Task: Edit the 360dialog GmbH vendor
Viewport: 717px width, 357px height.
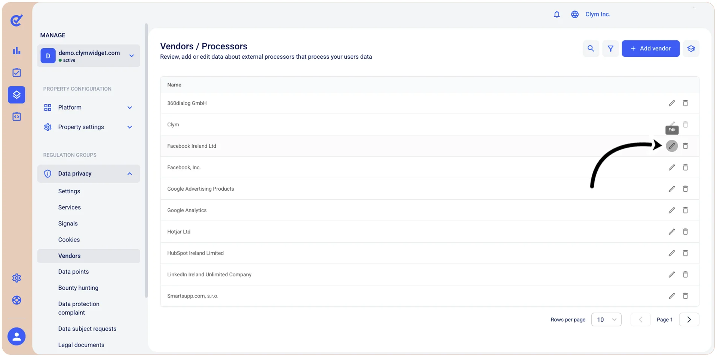Action: [672, 103]
